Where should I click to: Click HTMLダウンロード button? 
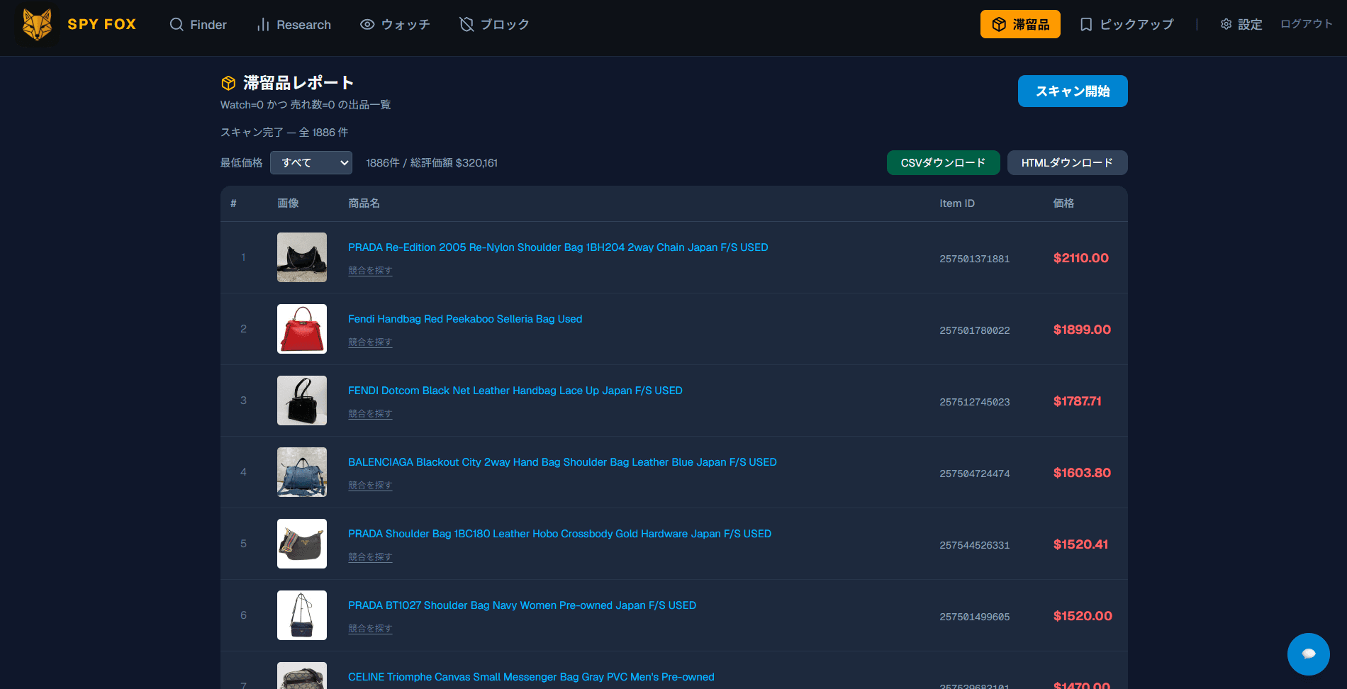point(1067,162)
